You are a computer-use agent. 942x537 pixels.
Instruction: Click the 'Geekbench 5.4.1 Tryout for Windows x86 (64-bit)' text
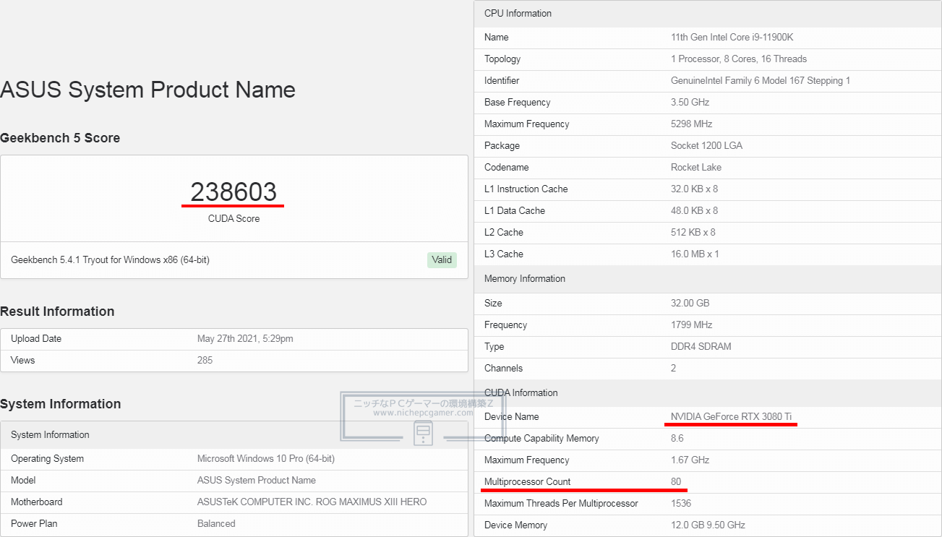[110, 260]
